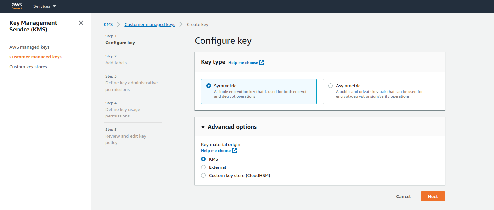This screenshot has height=210, width=494.
Task: Click external link icon beside Key type help
Action: [262, 63]
